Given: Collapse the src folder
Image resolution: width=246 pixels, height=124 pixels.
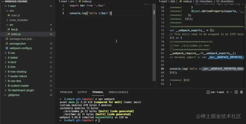Looking at the screenshot, I should 7,25.
